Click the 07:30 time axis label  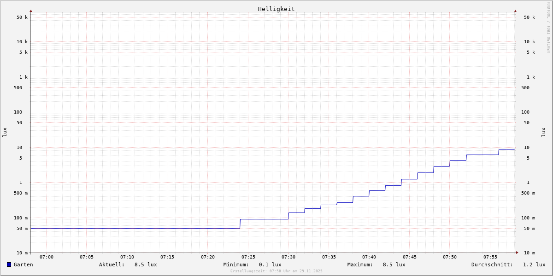(288, 257)
